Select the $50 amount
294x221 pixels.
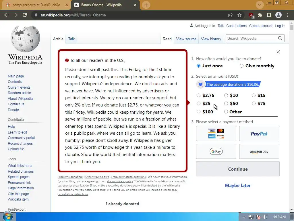226,104
